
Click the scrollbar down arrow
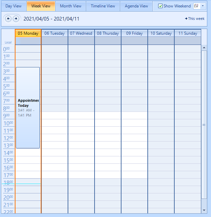click(204, 210)
